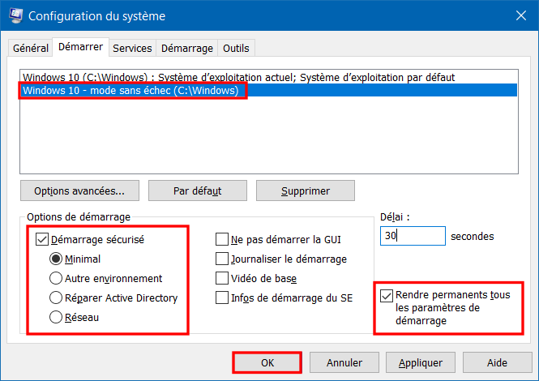The height and width of the screenshot is (381, 539).
Task: Select Réparer Active Directory option
Action: [56, 298]
